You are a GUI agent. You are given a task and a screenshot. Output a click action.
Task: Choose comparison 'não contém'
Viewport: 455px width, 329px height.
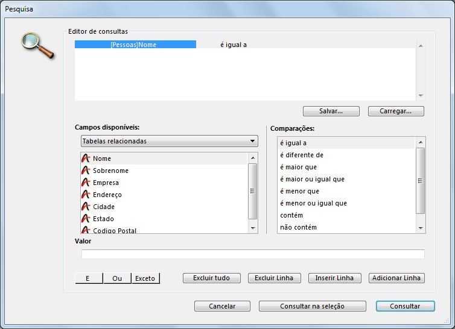tap(346, 227)
